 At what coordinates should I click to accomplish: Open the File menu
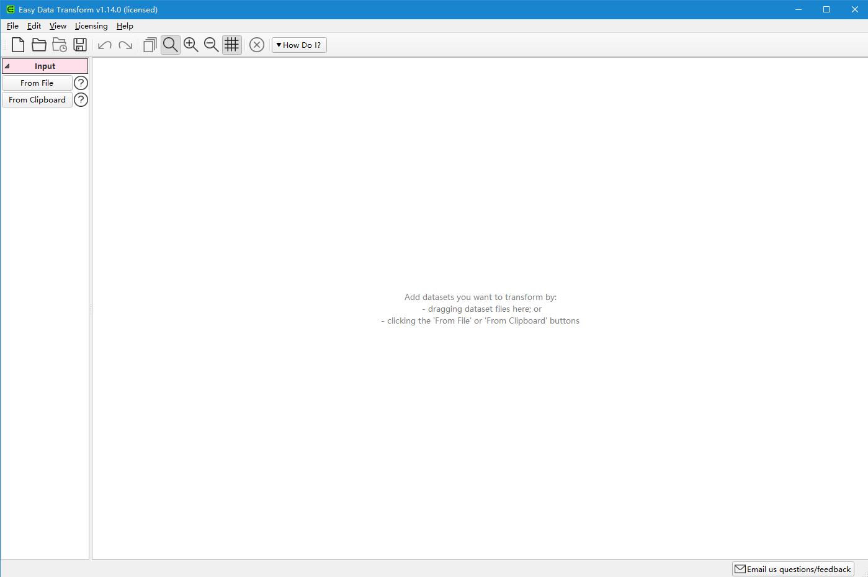point(12,26)
